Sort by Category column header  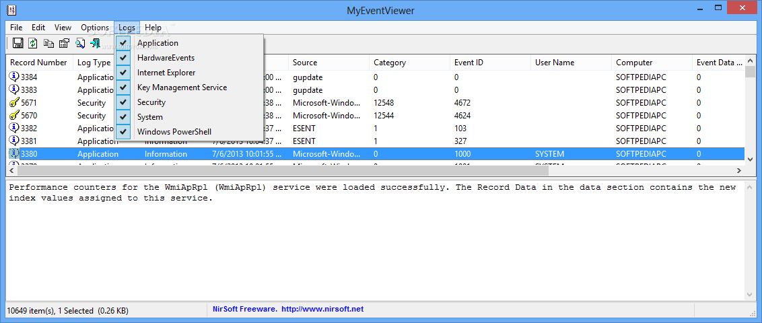pos(410,62)
